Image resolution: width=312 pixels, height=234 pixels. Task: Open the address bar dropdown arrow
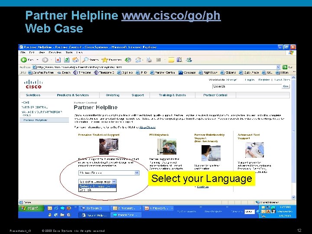pyautogui.click(x=278, y=67)
